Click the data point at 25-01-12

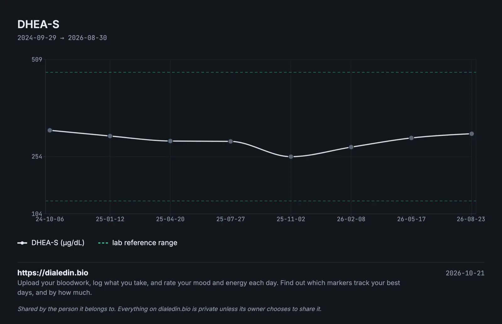tap(110, 136)
